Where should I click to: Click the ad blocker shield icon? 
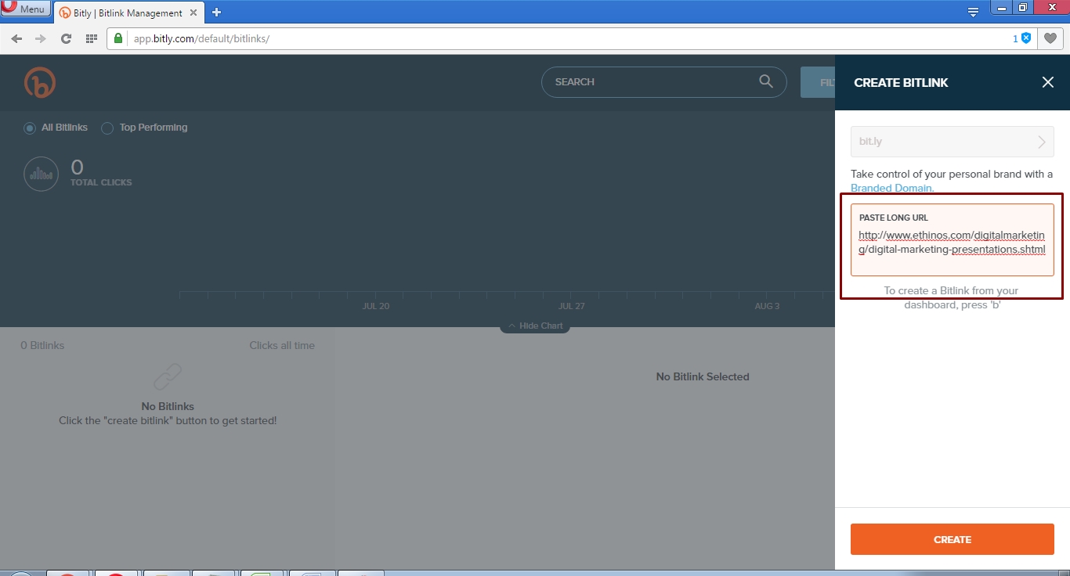[x=1026, y=38]
